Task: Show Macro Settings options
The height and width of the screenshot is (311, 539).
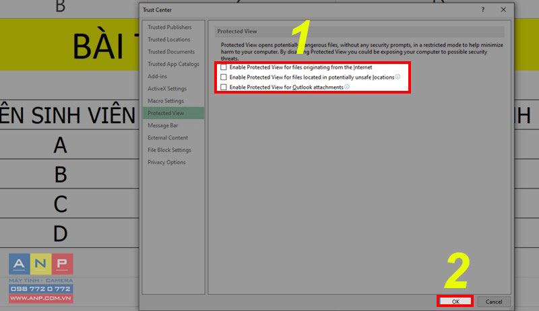Action: tap(174, 101)
